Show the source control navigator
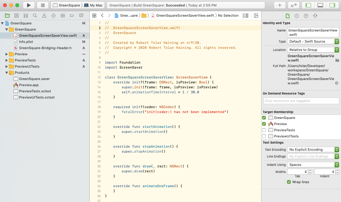The width and height of the screenshot is (341, 202). [16, 15]
